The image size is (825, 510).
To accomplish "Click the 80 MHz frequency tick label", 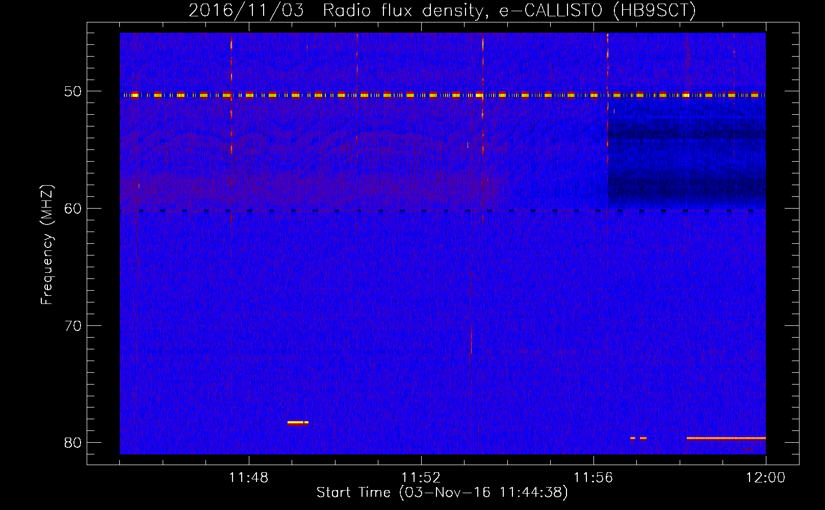I will point(73,443).
